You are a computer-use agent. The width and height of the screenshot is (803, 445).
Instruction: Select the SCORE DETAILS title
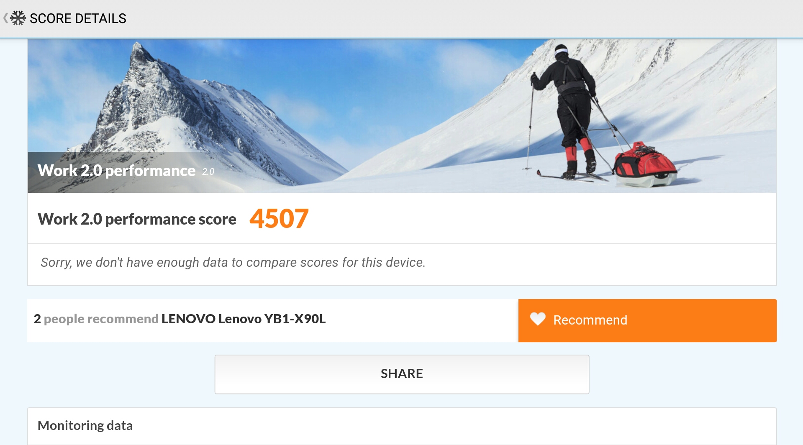78,18
